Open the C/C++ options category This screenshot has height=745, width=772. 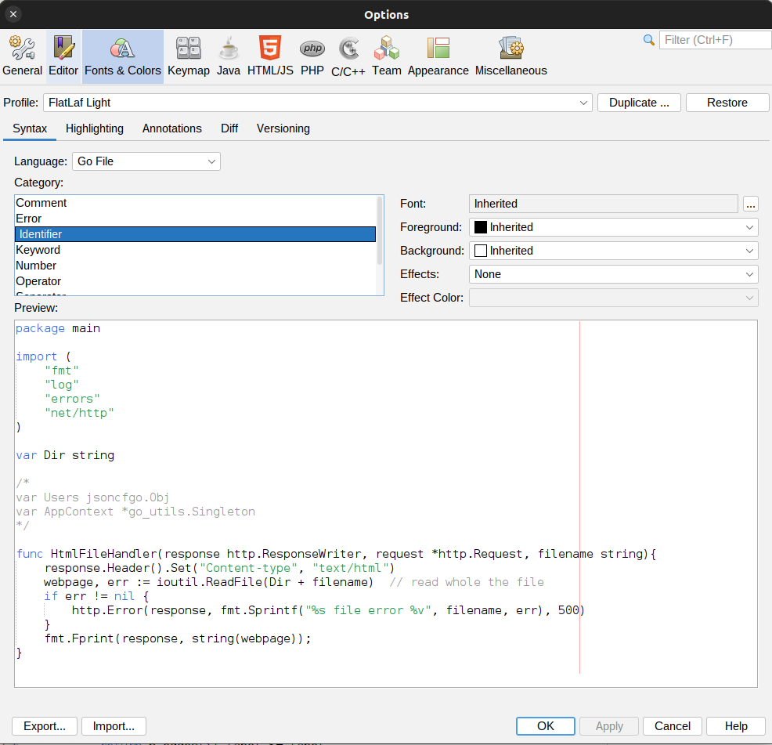pos(348,56)
